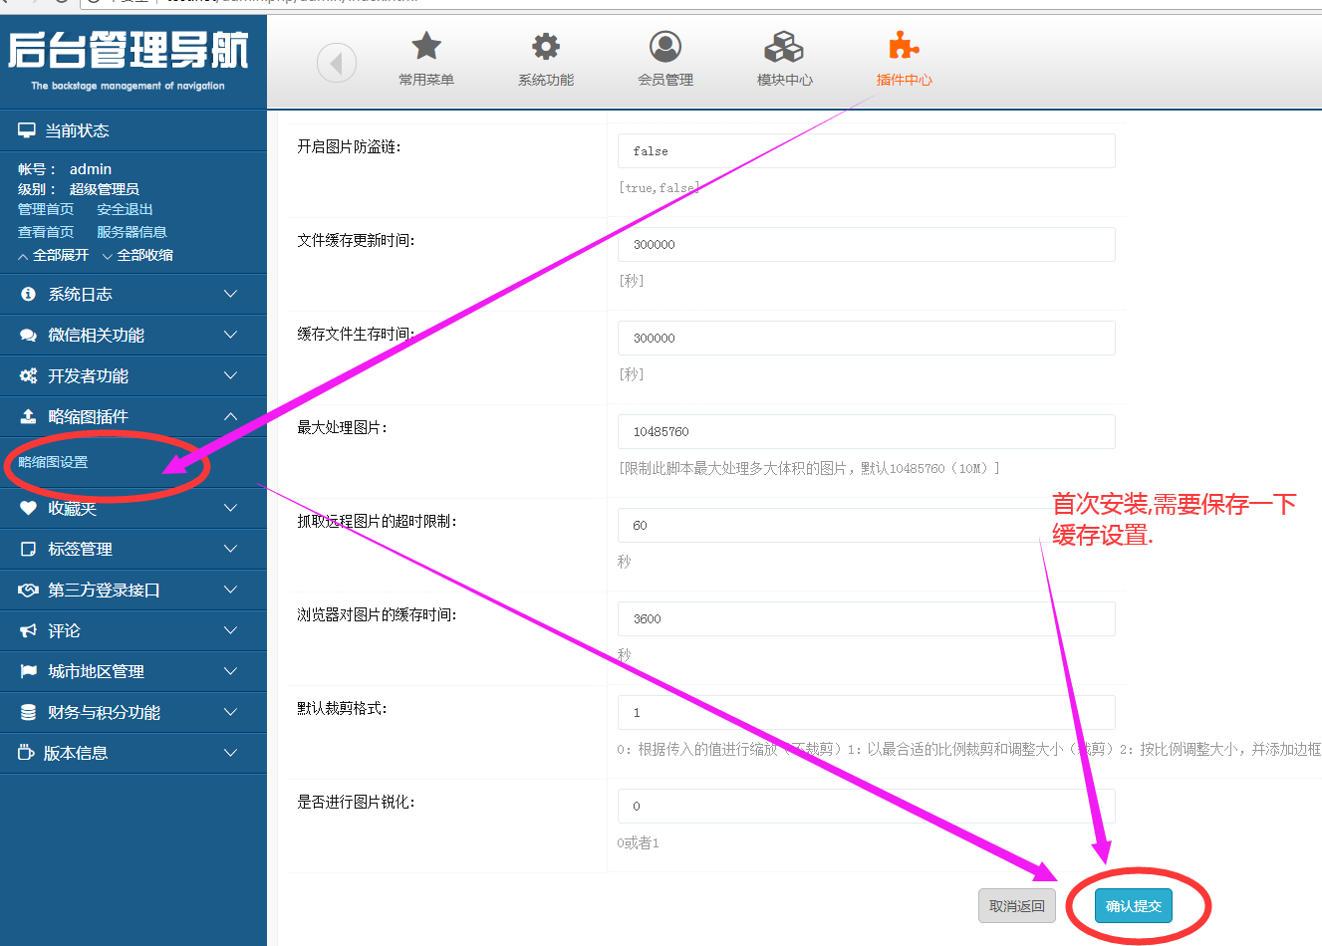
Task: Collapse the 略缩图插件 section chevron
Action: click(x=230, y=416)
